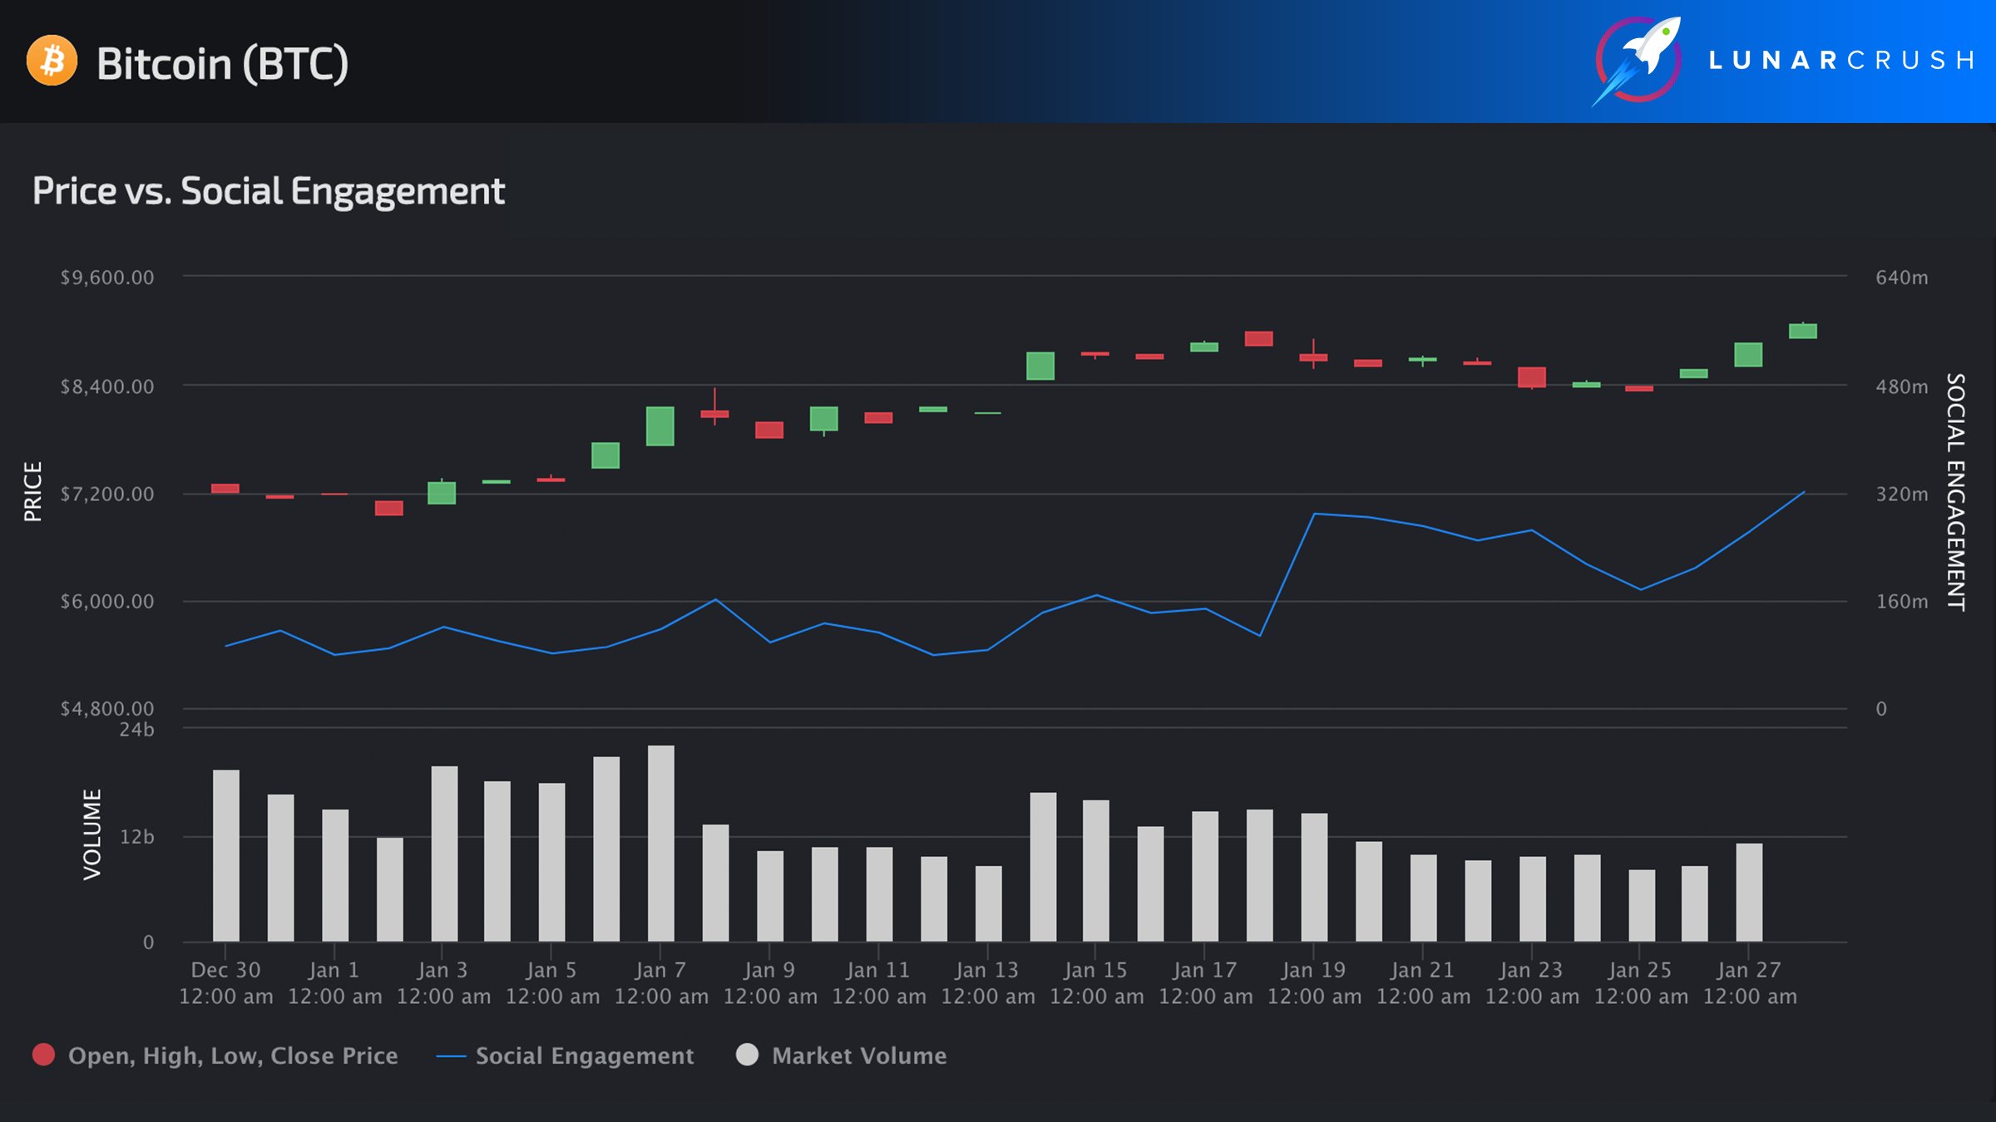Screen dimensions: 1996x1122
Task: Click the Jan 14 volume bar
Action: 1043,867
